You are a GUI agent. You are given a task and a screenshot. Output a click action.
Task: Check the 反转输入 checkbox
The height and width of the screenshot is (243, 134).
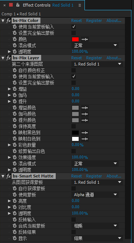74,220
